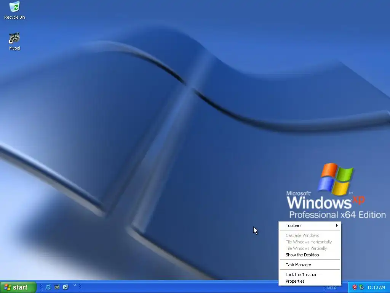Click the 11:13 AM system clock
The image size is (390, 293).
coord(376,287)
